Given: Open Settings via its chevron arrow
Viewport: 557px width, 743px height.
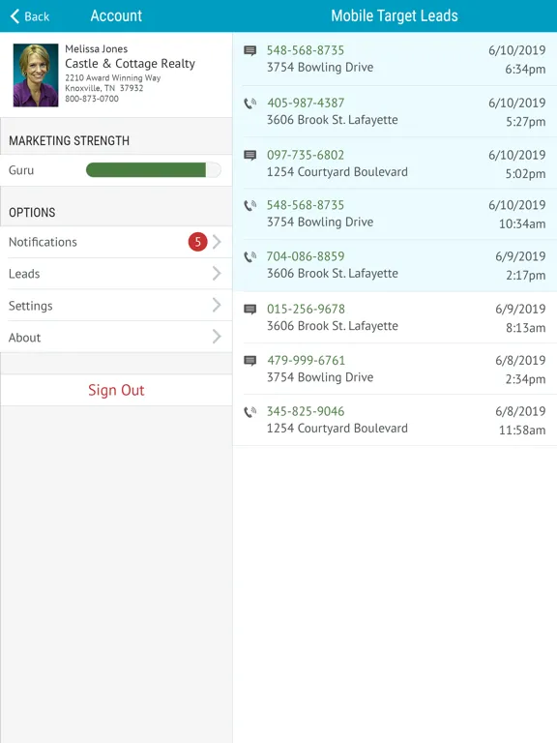Looking at the screenshot, I should pyautogui.click(x=217, y=305).
